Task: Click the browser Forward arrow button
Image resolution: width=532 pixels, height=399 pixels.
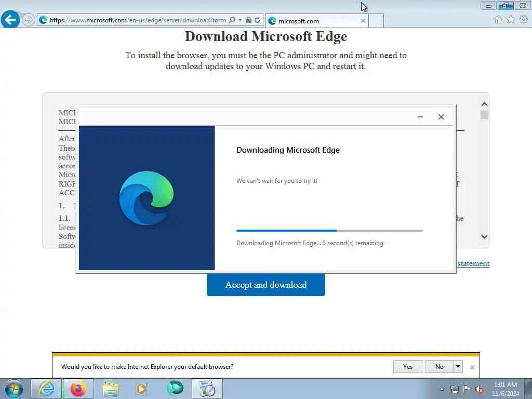Action: point(29,20)
